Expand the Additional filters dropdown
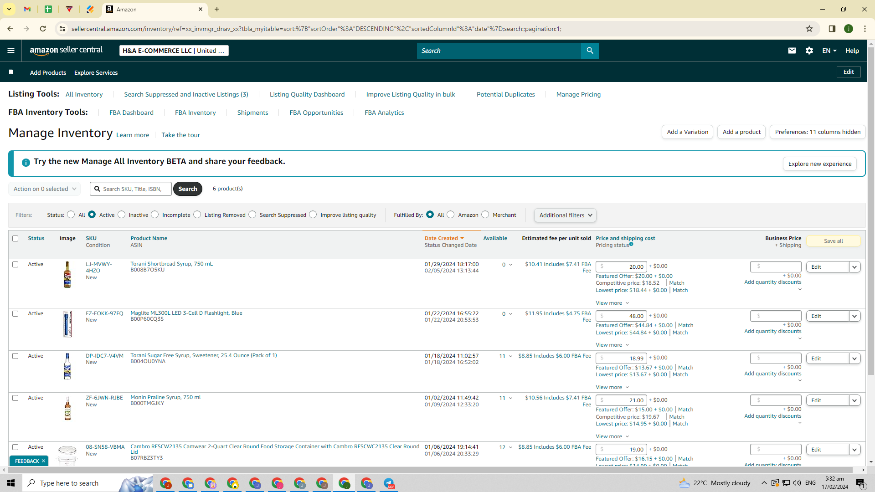 [565, 215]
